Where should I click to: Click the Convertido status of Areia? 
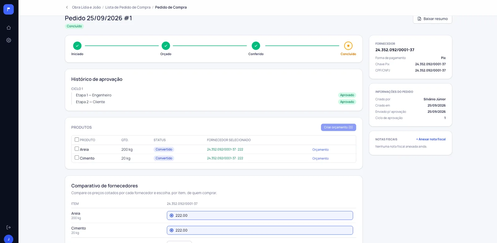[164, 149]
